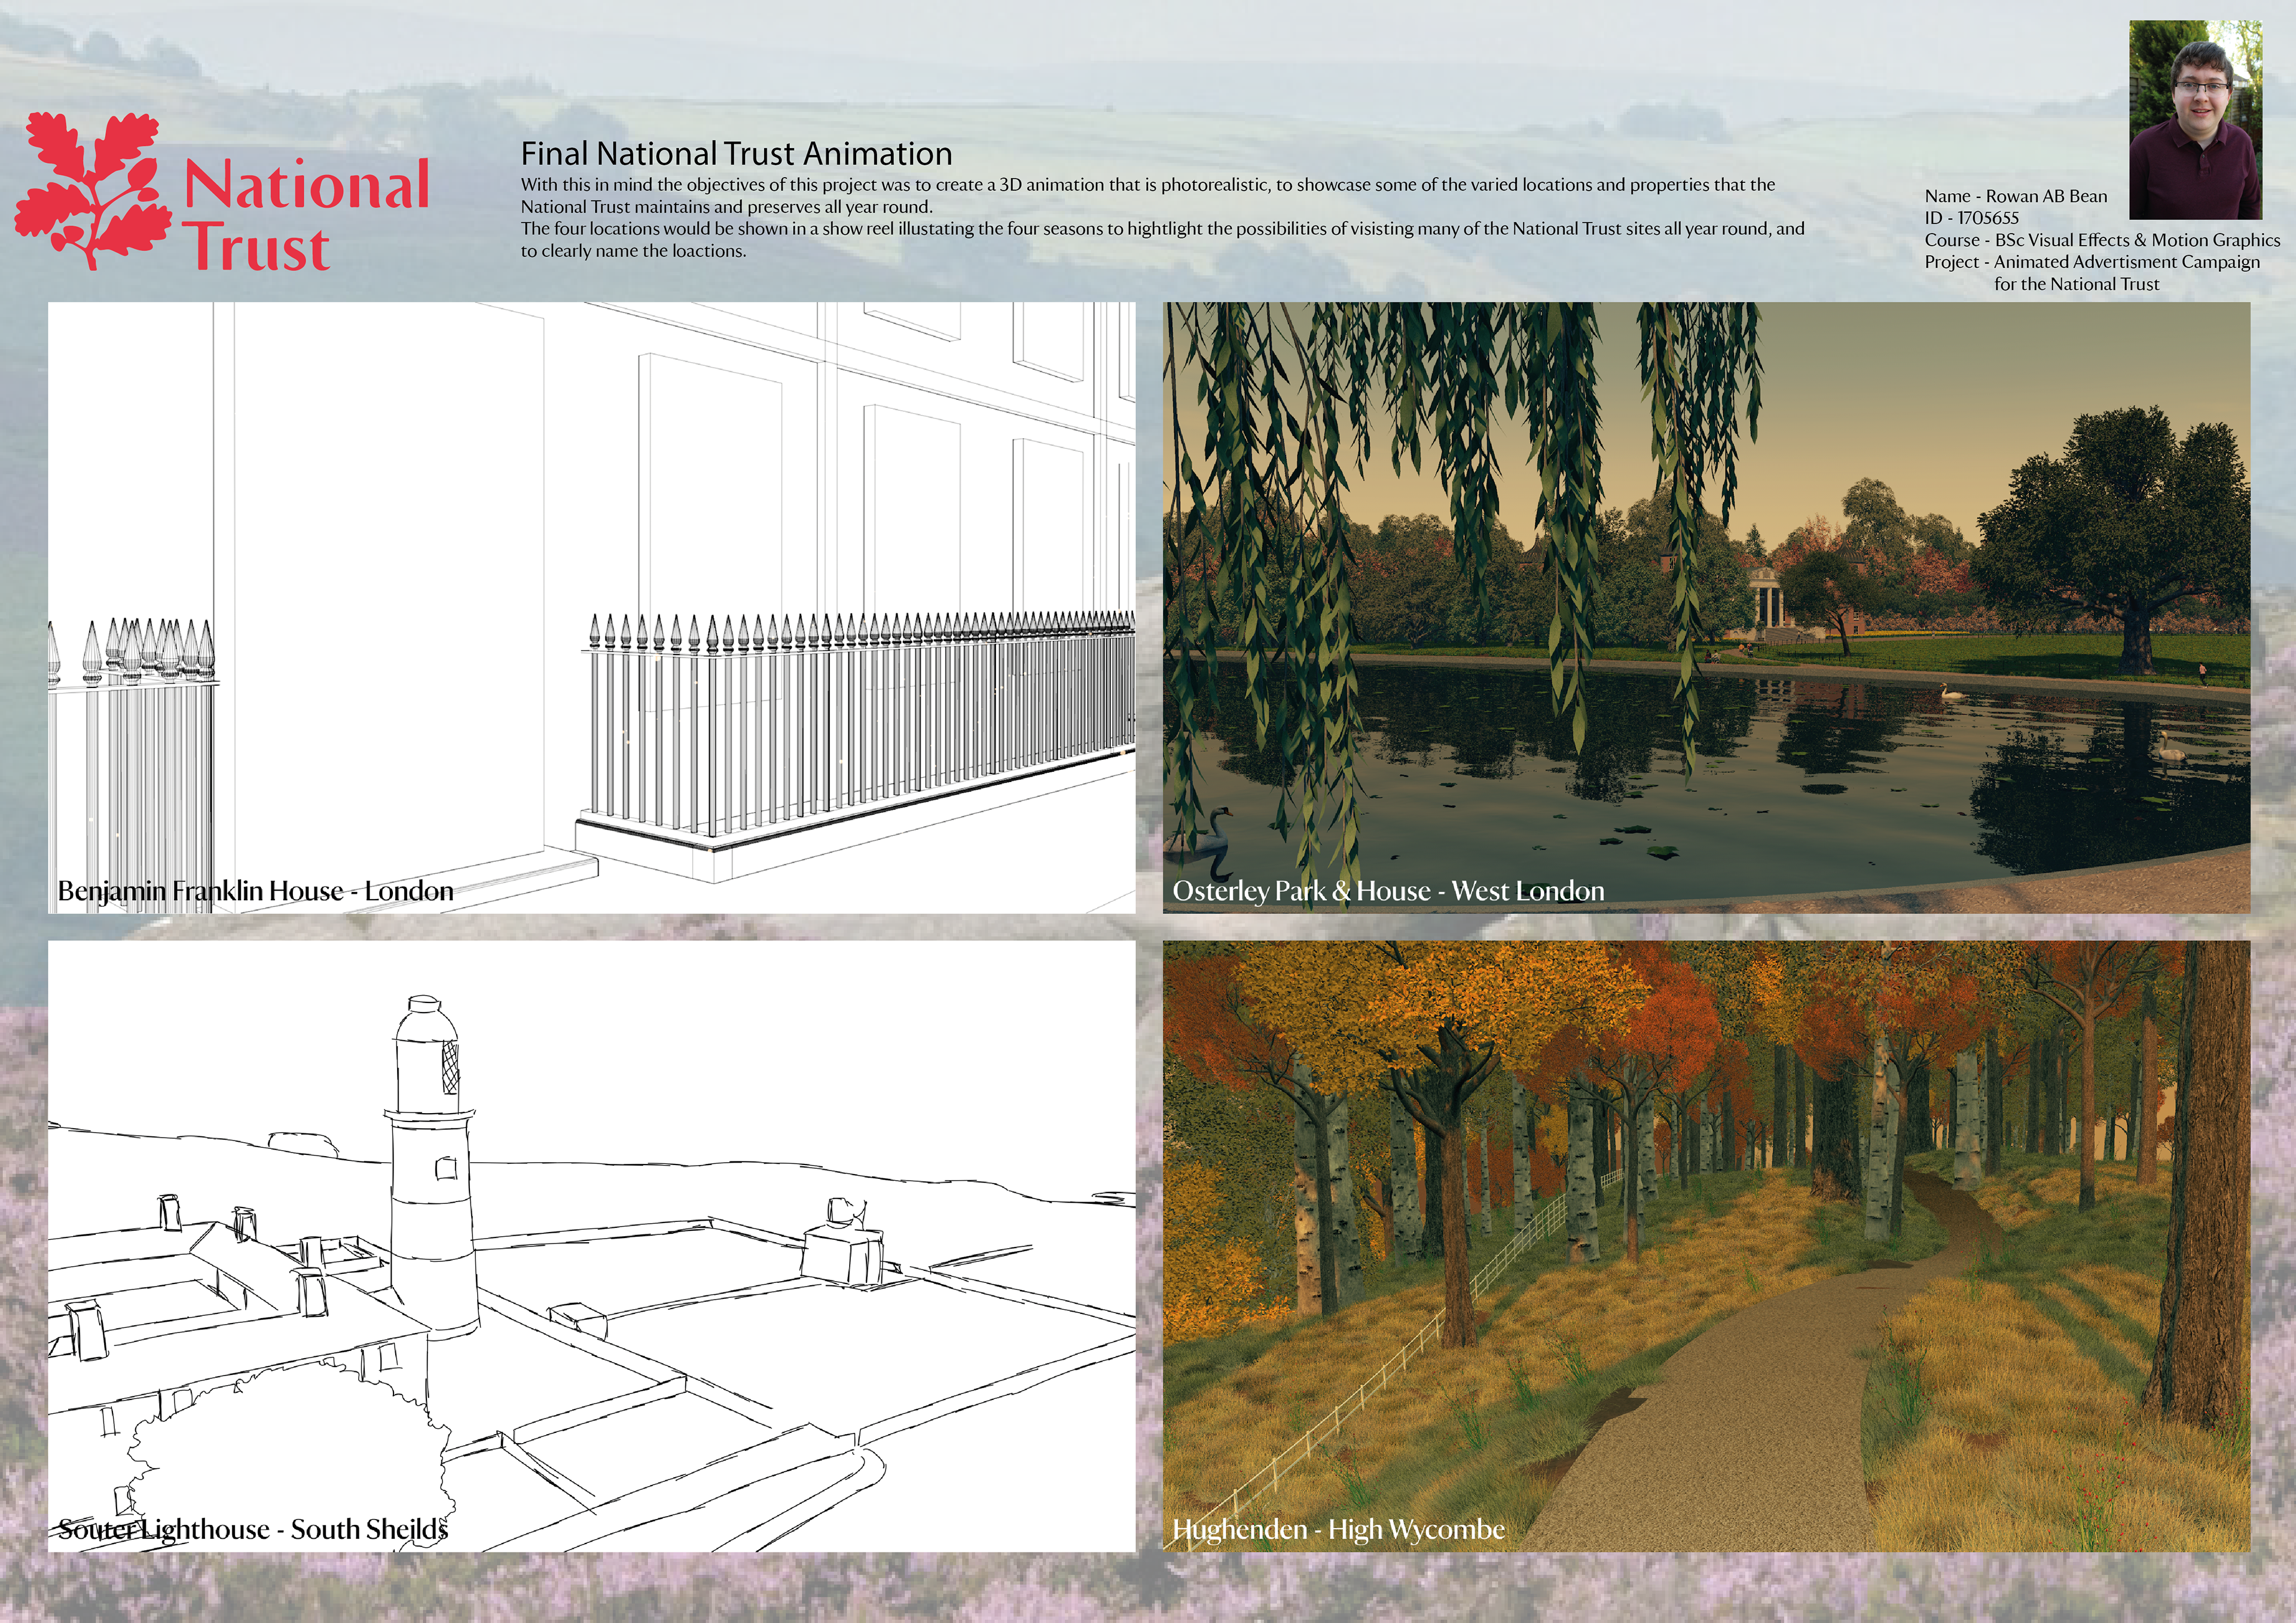The image size is (2296, 1623).
Task: Click the "ID - 1705655" text
Action: click(1971, 218)
